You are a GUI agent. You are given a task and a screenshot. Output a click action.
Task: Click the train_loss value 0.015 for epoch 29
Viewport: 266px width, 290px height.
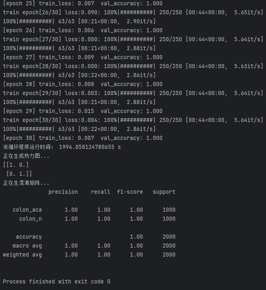86,111
